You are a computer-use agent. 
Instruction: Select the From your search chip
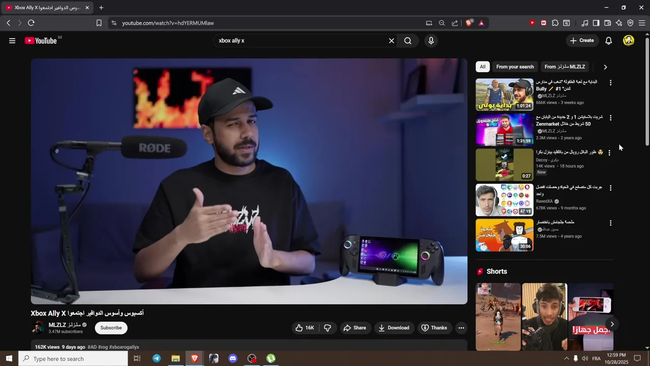pos(515,67)
